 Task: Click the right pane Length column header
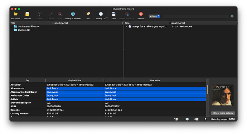[x=174, y=23]
